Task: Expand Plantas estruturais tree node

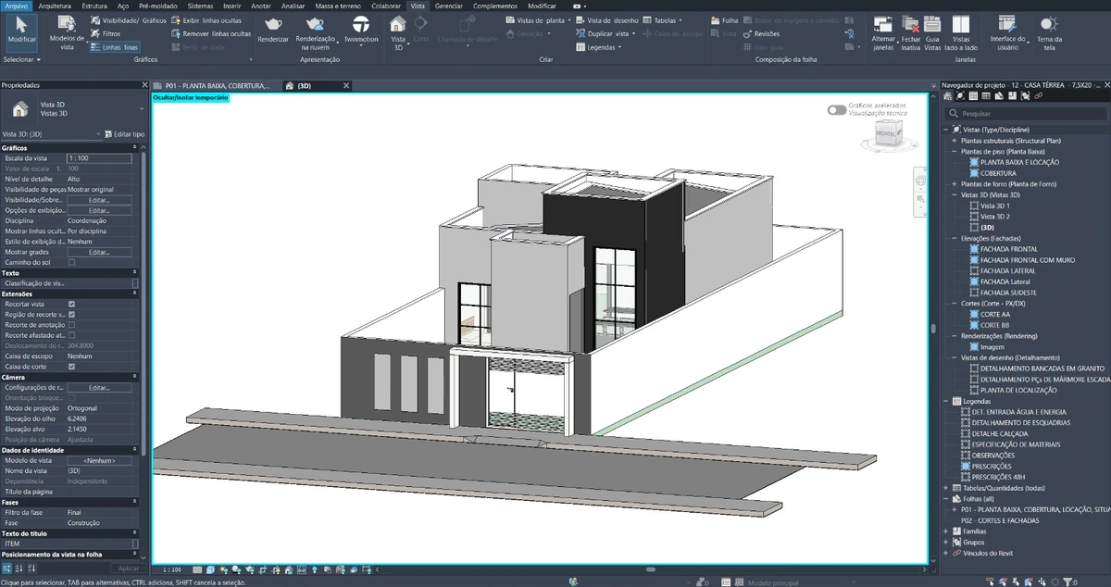Action: [955, 141]
